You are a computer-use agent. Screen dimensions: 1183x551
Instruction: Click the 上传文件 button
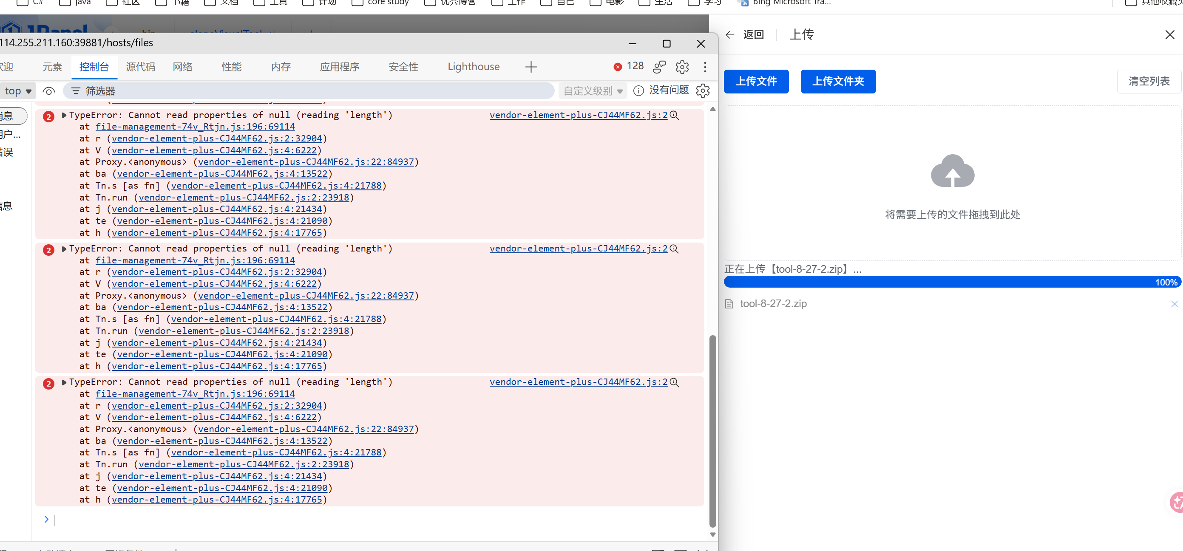756,82
